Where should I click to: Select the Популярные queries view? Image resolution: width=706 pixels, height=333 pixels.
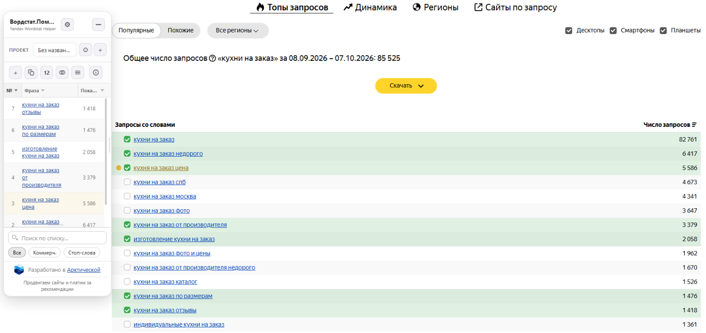point(136,31)
